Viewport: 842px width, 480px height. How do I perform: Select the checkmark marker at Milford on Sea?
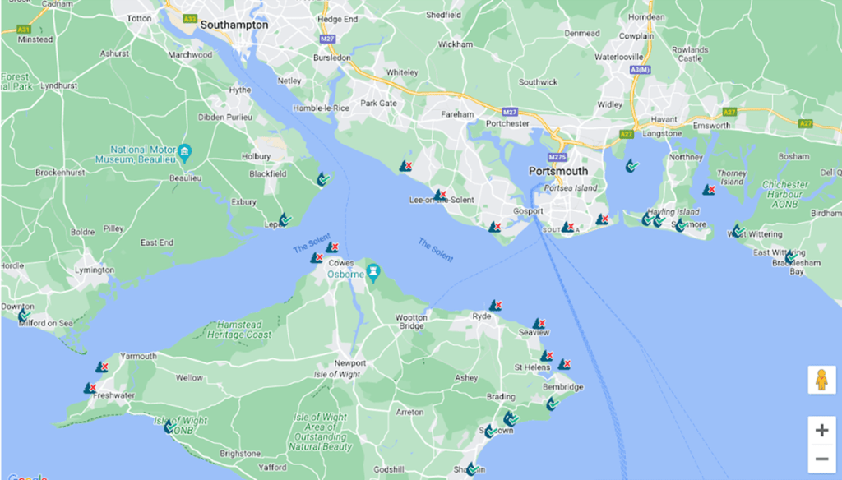pos(25,316)
